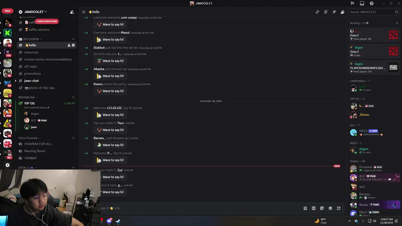Open the GIF picker icon
Image resolution: width=402 pixels, height=226 pixels.
(313, 208)
